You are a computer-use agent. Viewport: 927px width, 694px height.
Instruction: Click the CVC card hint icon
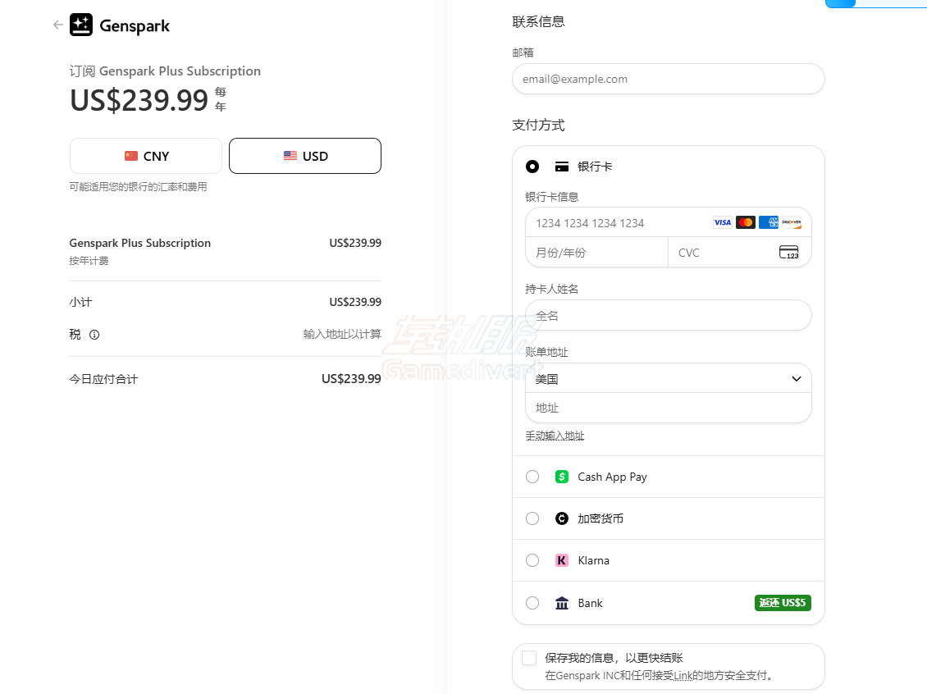[x=788, y=253]
